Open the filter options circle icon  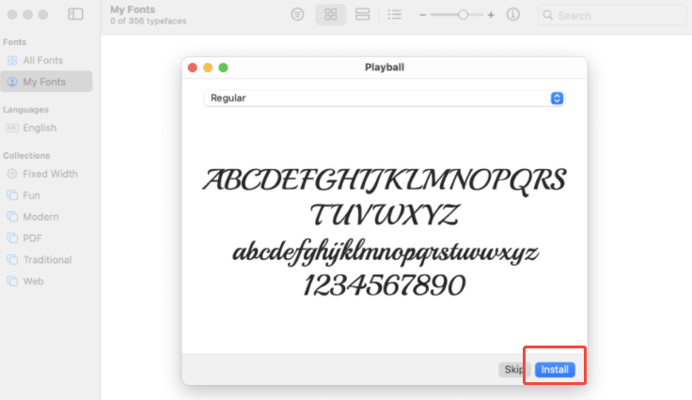(297, 14)
